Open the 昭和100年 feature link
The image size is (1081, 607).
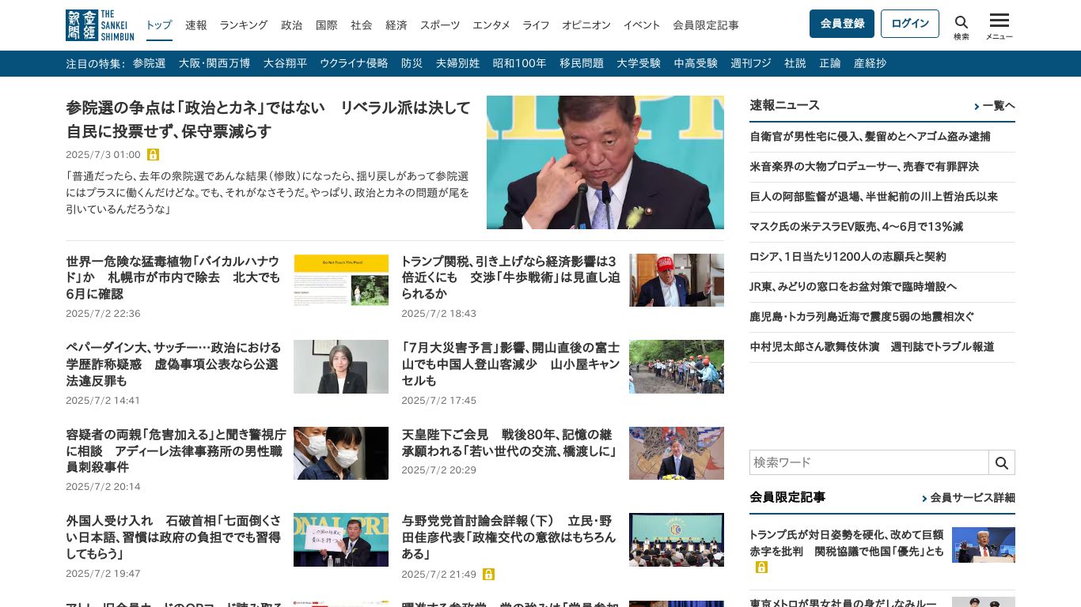[x=519, y=63]
